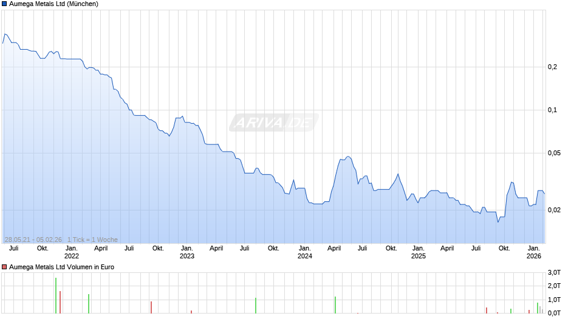Click the red volume bar next to tallest green bar

click(60, 302)
